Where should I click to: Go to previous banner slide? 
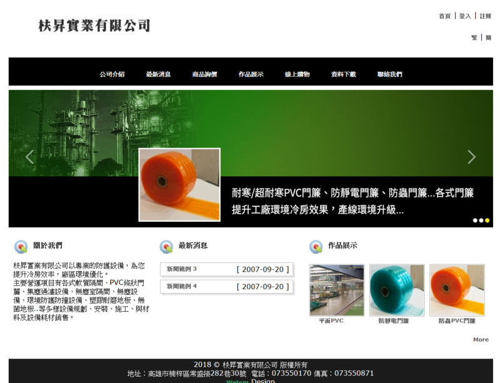pos(29,157)
